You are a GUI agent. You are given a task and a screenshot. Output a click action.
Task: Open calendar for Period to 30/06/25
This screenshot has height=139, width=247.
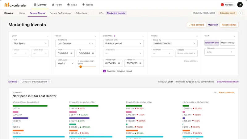click(x=140, y=63)
